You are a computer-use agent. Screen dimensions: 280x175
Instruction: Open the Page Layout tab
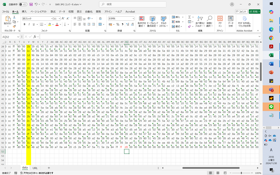click(39, 12)
